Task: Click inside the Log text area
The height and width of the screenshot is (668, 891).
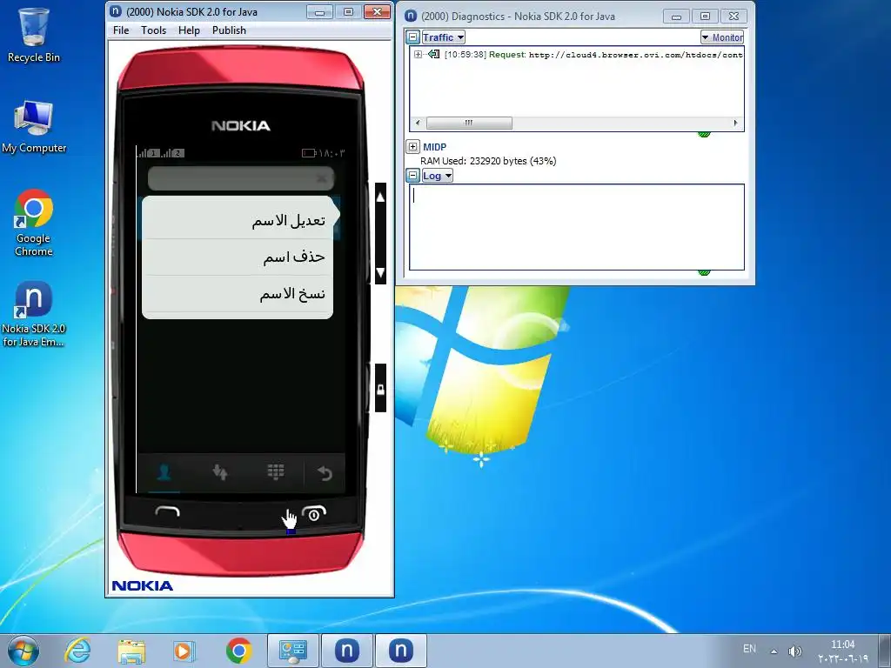Action: click(577, 227)
